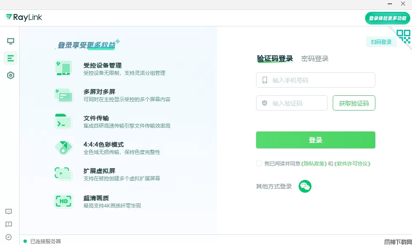The image size is (412, 245).
Task: Open the 隐私政策 link
Action: tap(314, 164)
